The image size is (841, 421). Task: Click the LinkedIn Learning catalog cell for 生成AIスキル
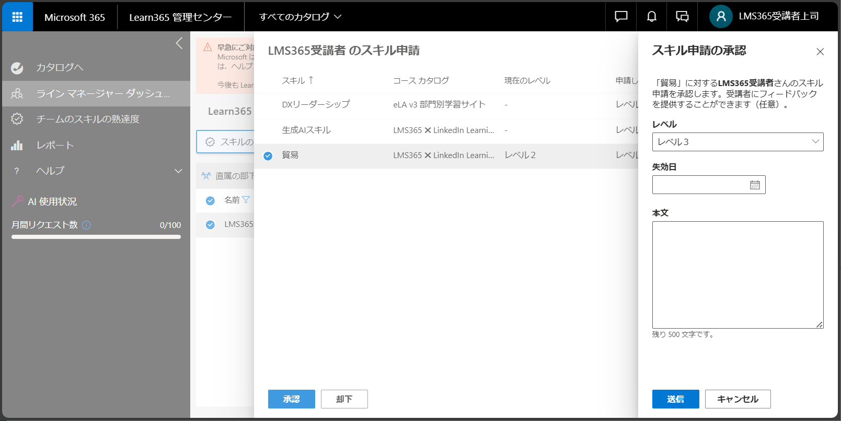[x=444, y=130]
